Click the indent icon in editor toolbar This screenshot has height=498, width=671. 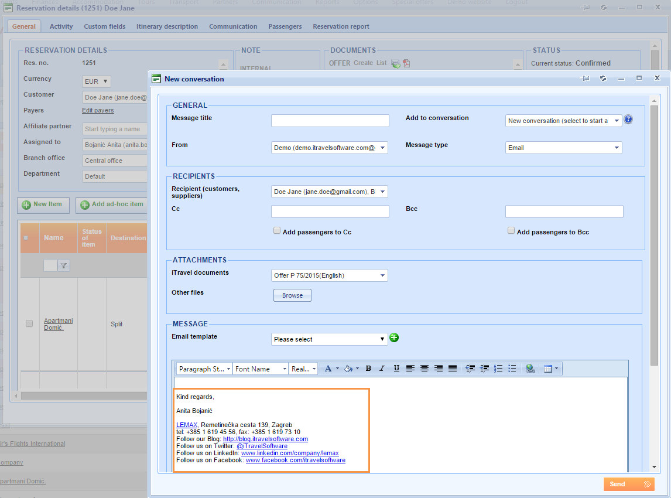pyautogui.click(x=470, y=369)
